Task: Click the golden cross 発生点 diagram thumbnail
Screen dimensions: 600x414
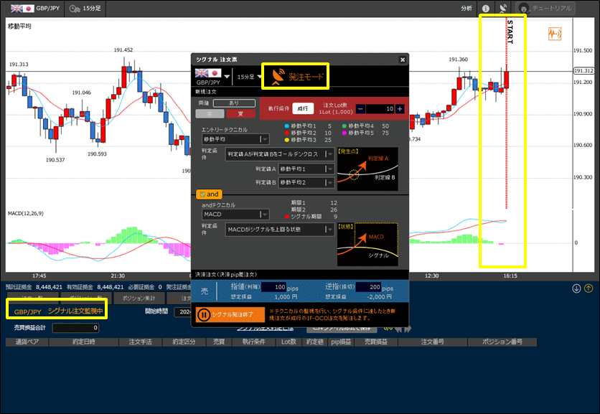Action: (367, 169)
